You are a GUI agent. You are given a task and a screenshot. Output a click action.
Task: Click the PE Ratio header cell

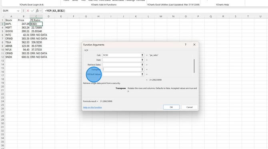(36, 20)
